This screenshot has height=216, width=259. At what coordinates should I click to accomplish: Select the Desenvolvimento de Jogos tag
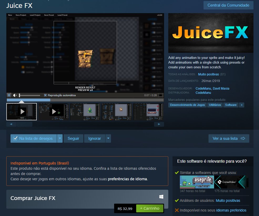[x=187, y=105]
